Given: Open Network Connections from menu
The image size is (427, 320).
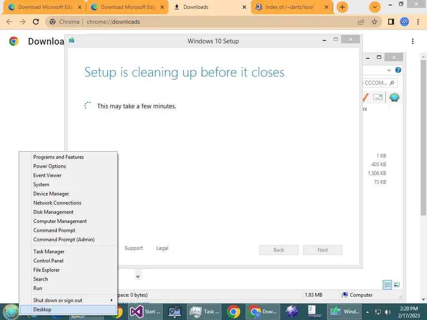Looking at the screenshot, I should point(68,203).
